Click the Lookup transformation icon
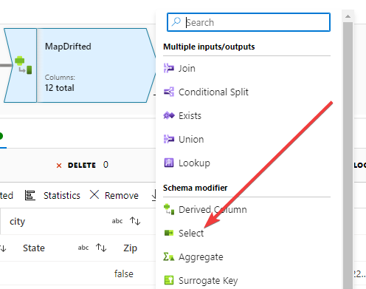The image size is (366, 289). pyautogui.click(x=169, y=163)
